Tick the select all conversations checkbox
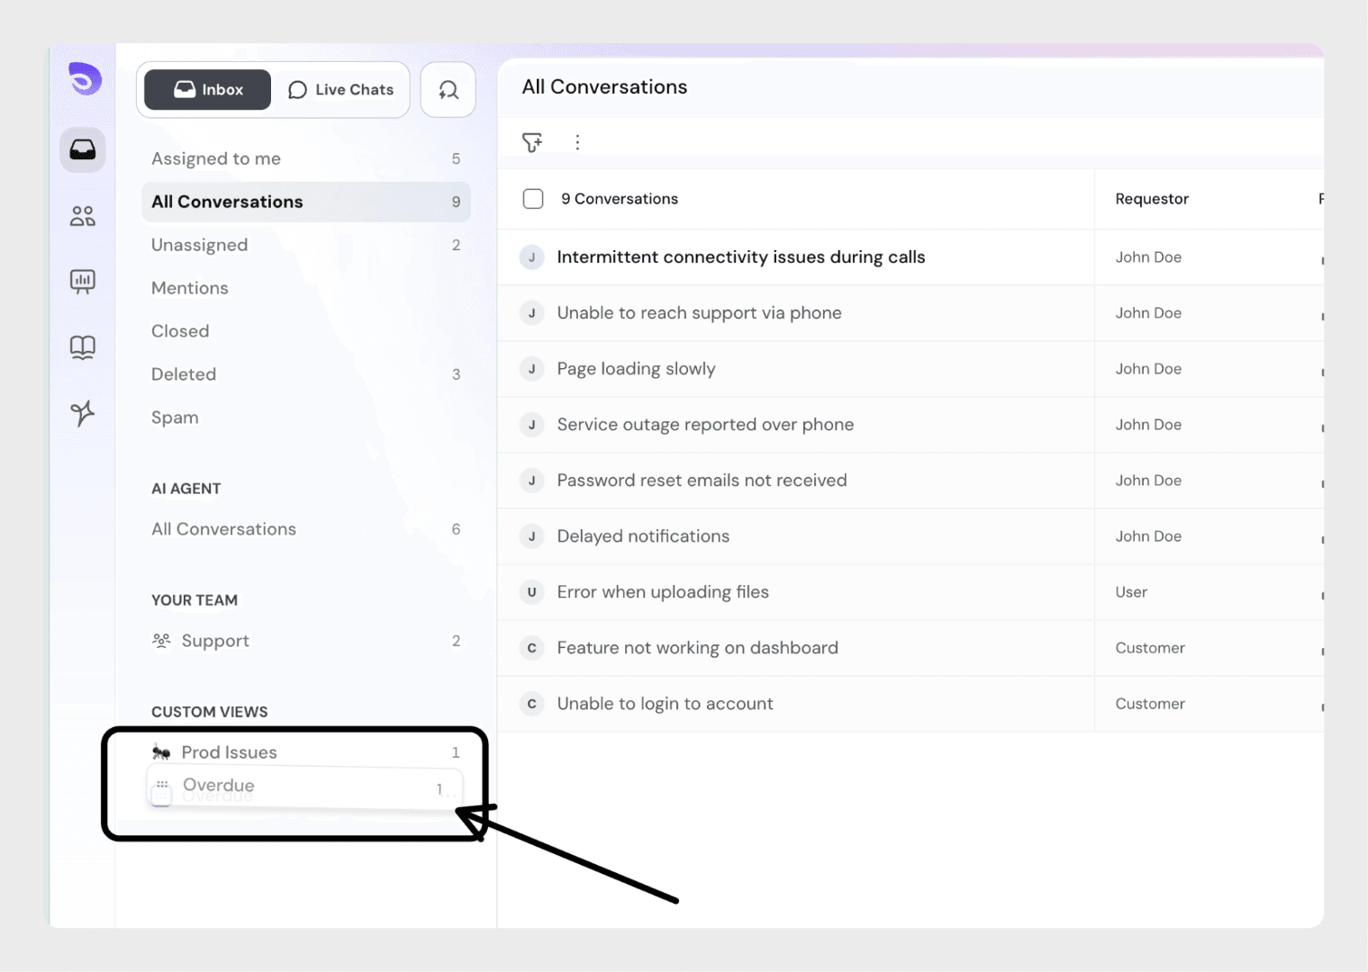Image resolution: width=1368 pixels, height=972 pixels. tap(533, 199)
